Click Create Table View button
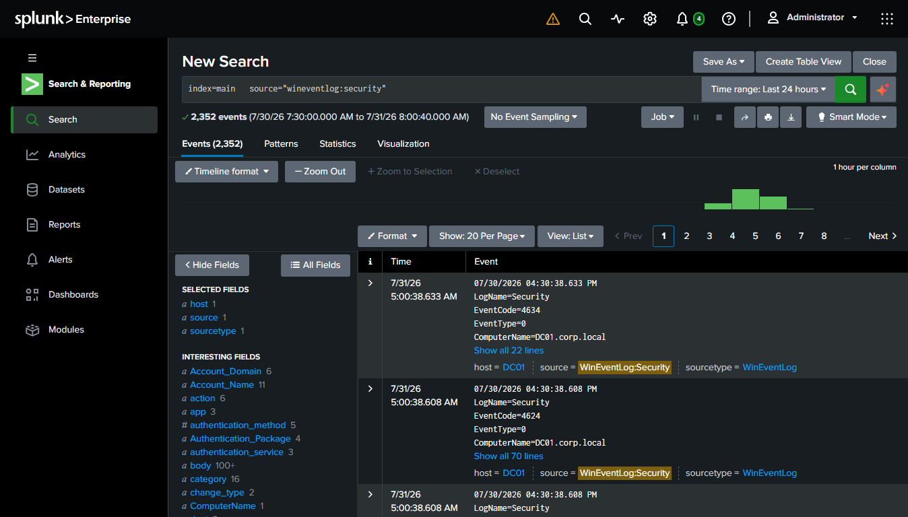 point(804,62)
